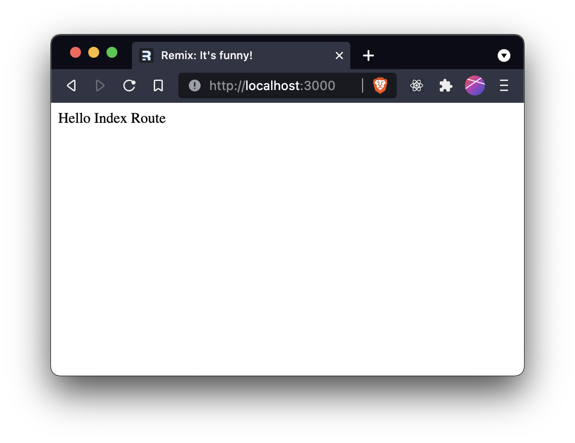Click the "Hello Index Route" page text
The height and width of the screenshot is (443, 575).
112,118
